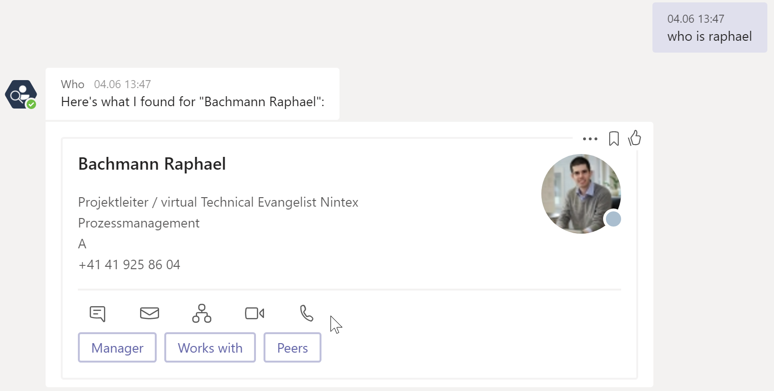Click the Manager button
774x391 pixels.
point(117,348)
